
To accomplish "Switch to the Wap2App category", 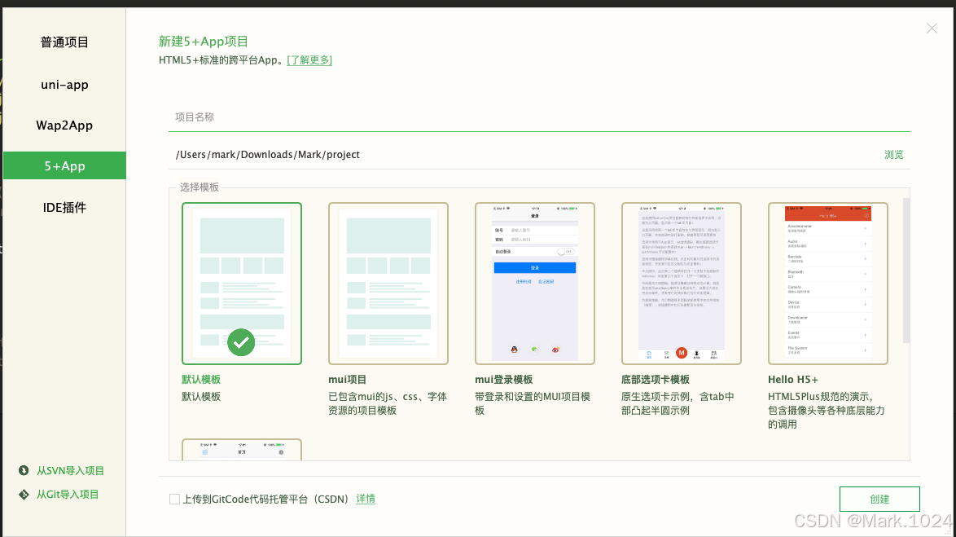I will (x=64, y=125).
